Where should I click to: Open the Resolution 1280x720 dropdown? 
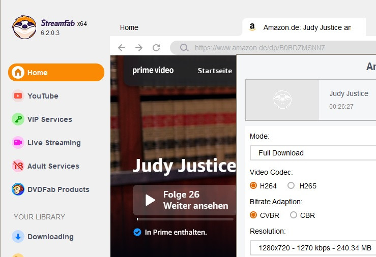[x=313, y=248]
